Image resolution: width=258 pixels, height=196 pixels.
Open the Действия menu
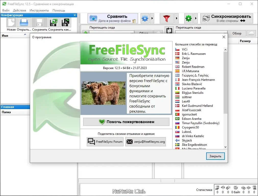point(19,10)
